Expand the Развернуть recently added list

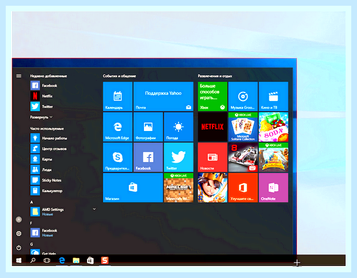click(x=41, y=117)
